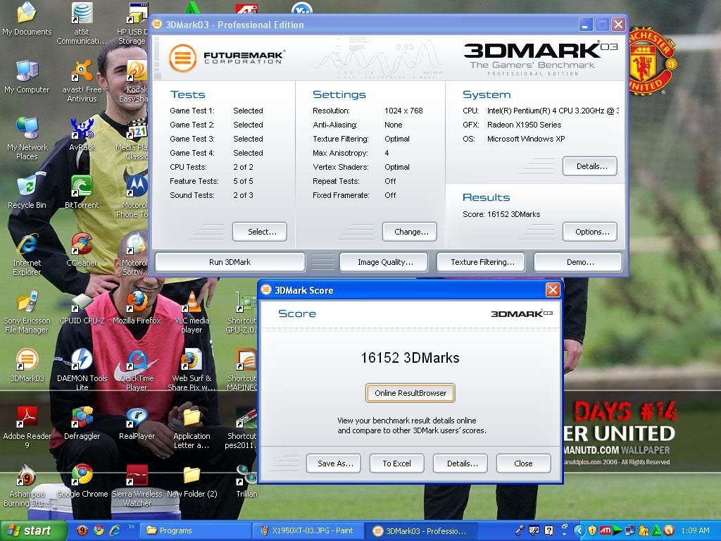721x541 pixels.
Task: Switch to the 3DMark03 - Professio... taskbar button
Action: (421, 530)
